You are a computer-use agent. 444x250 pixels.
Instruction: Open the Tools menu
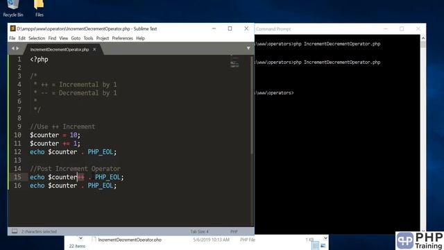click(88, 38)
